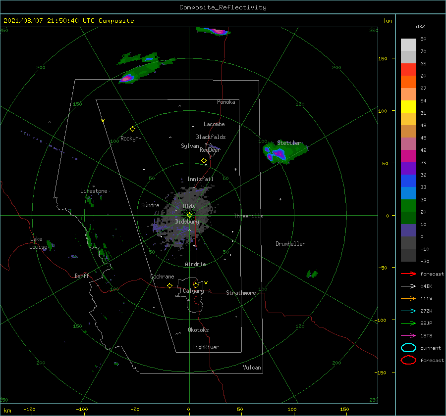
Task: Select the indigo 0–10 dBZ swatch
Action: pyautogui.click(x=408, y=230)
